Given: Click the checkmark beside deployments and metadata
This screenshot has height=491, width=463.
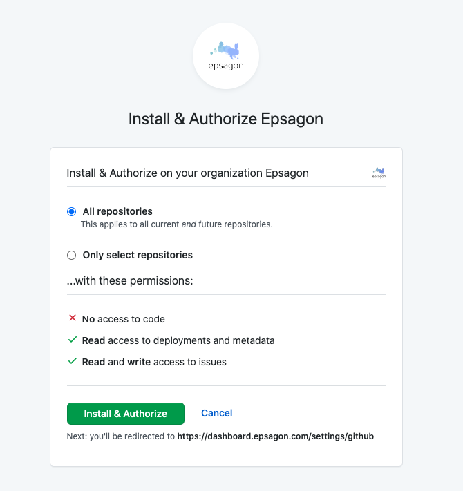Looking at the screenshot, I should [x=73, y=340].
